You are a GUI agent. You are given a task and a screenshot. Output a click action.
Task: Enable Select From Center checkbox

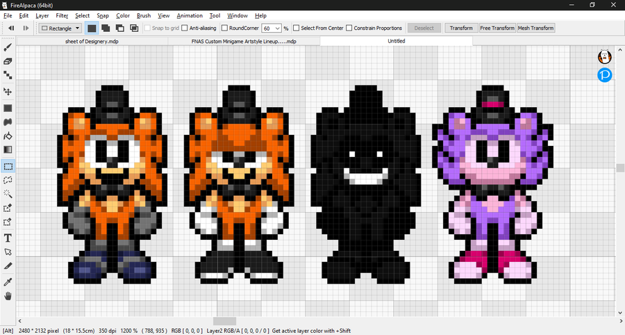coord(296,28)
